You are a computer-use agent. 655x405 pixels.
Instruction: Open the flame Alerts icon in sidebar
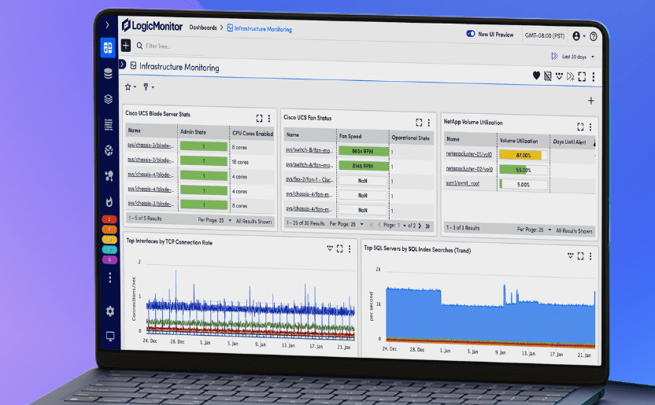click(109, 202)
